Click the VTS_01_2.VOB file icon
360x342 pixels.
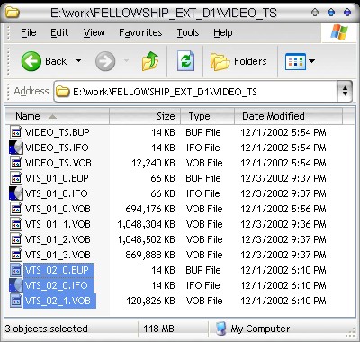click(16, 239)
